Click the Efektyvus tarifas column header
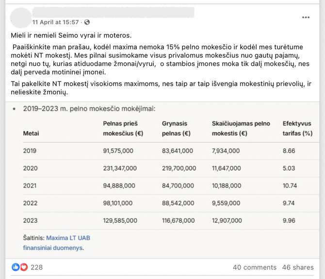 [297, 128]
